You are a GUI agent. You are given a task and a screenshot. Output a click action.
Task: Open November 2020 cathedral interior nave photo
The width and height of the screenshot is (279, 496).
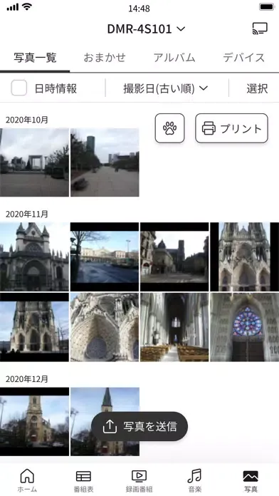coord(174,327)
